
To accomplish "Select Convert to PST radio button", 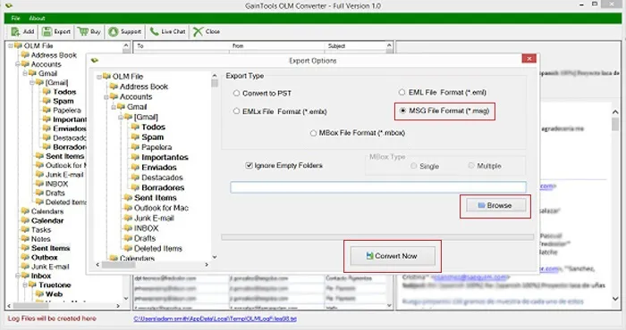I will click(x=236, y=93).
